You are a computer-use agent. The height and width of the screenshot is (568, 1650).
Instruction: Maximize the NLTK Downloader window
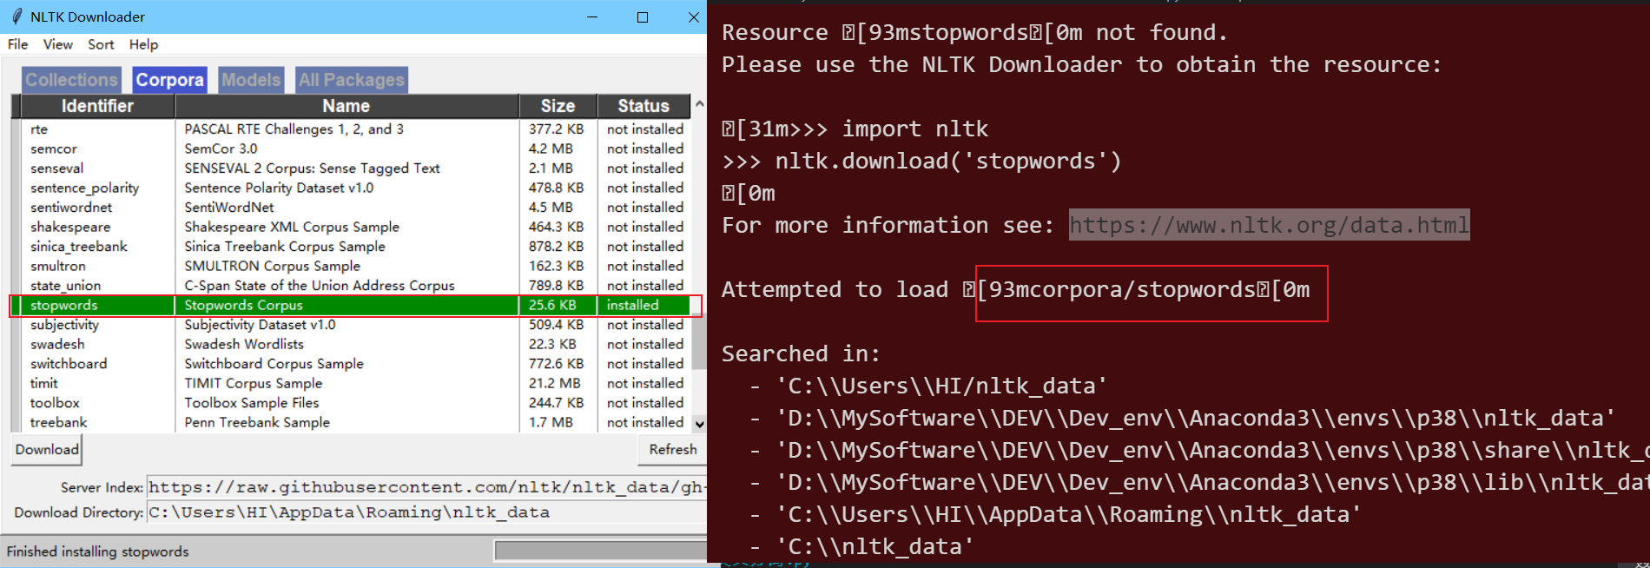[x=643, y=17]
